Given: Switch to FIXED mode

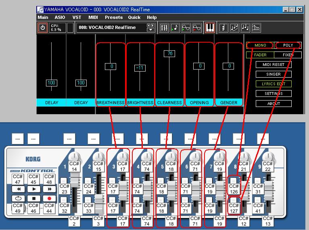Looking at the screenshot, I should [288, 55].
